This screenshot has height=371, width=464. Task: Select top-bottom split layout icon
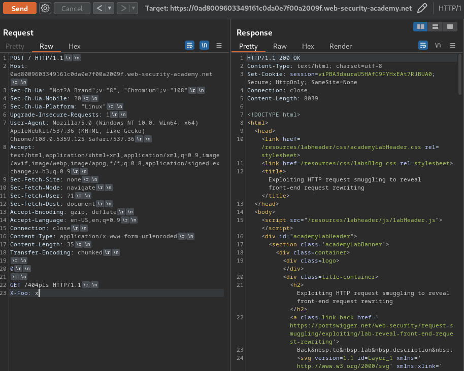(x=435, y=26)
